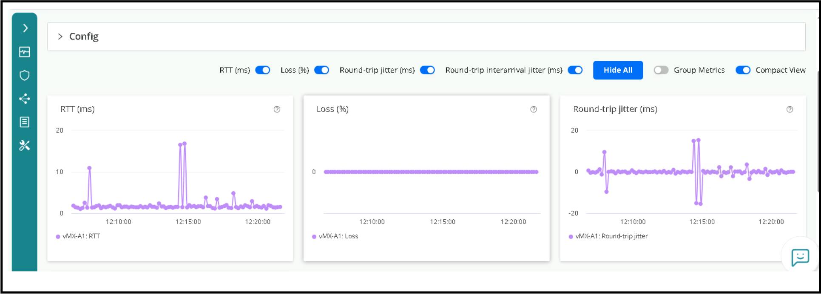Screen dimensions: 821x294
Task: Disable the Round-trip jitter (ms) switch
Action: (427, 70)
